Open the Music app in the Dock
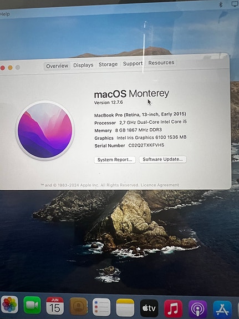Viewport: 239px width, 319px height. (x=174, y=308)
